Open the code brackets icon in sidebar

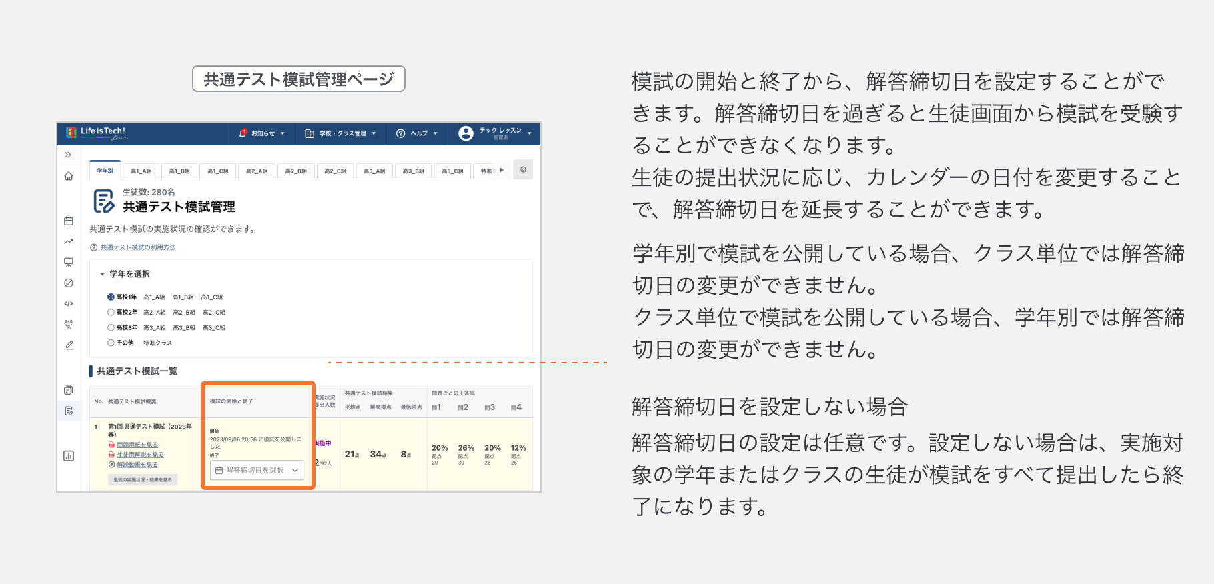tap(68, 303)
